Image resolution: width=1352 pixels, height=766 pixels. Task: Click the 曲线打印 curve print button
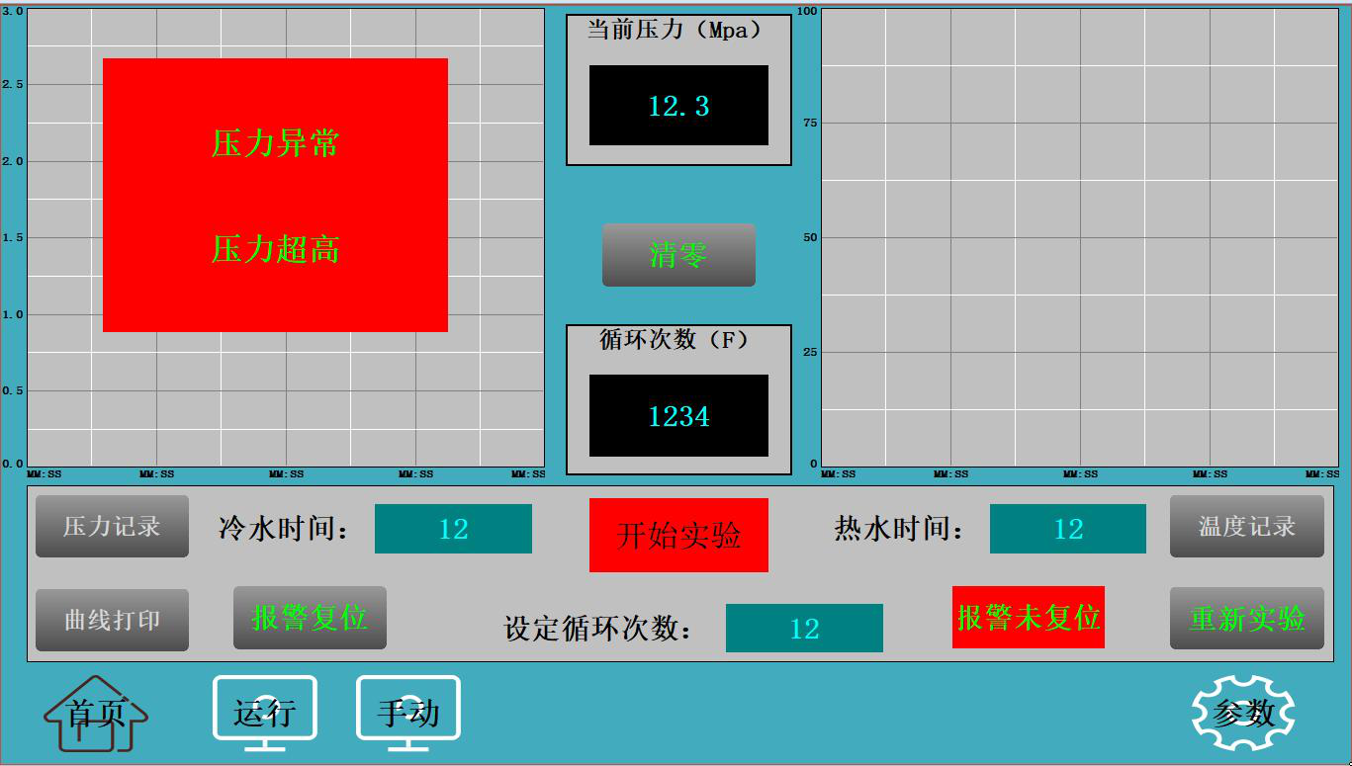(111, 620)
